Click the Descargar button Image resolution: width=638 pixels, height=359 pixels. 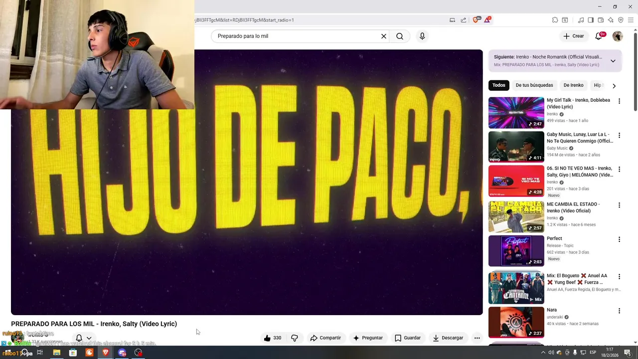[448, 338]
